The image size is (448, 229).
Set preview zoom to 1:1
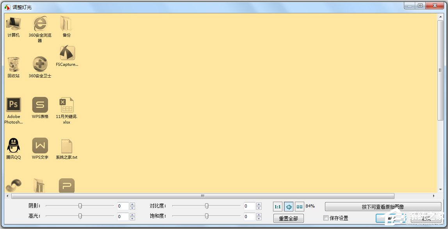(x=277, y=207)
